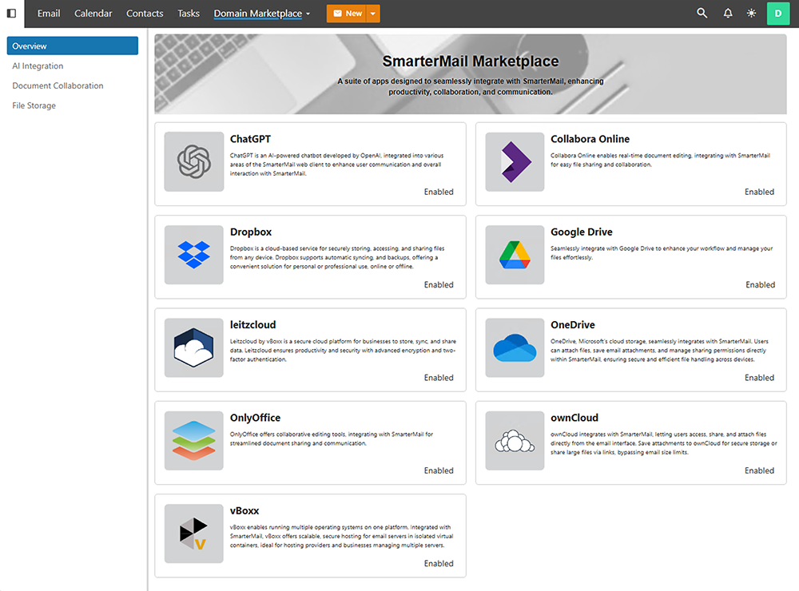
Task: Open the OneDrive app title
Action: point(573,324)
